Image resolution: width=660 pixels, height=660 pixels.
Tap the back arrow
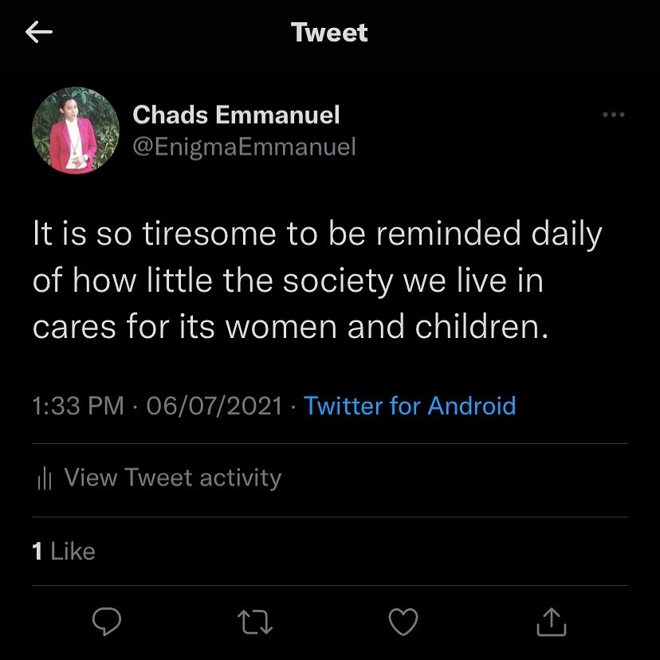pos(39,32)
